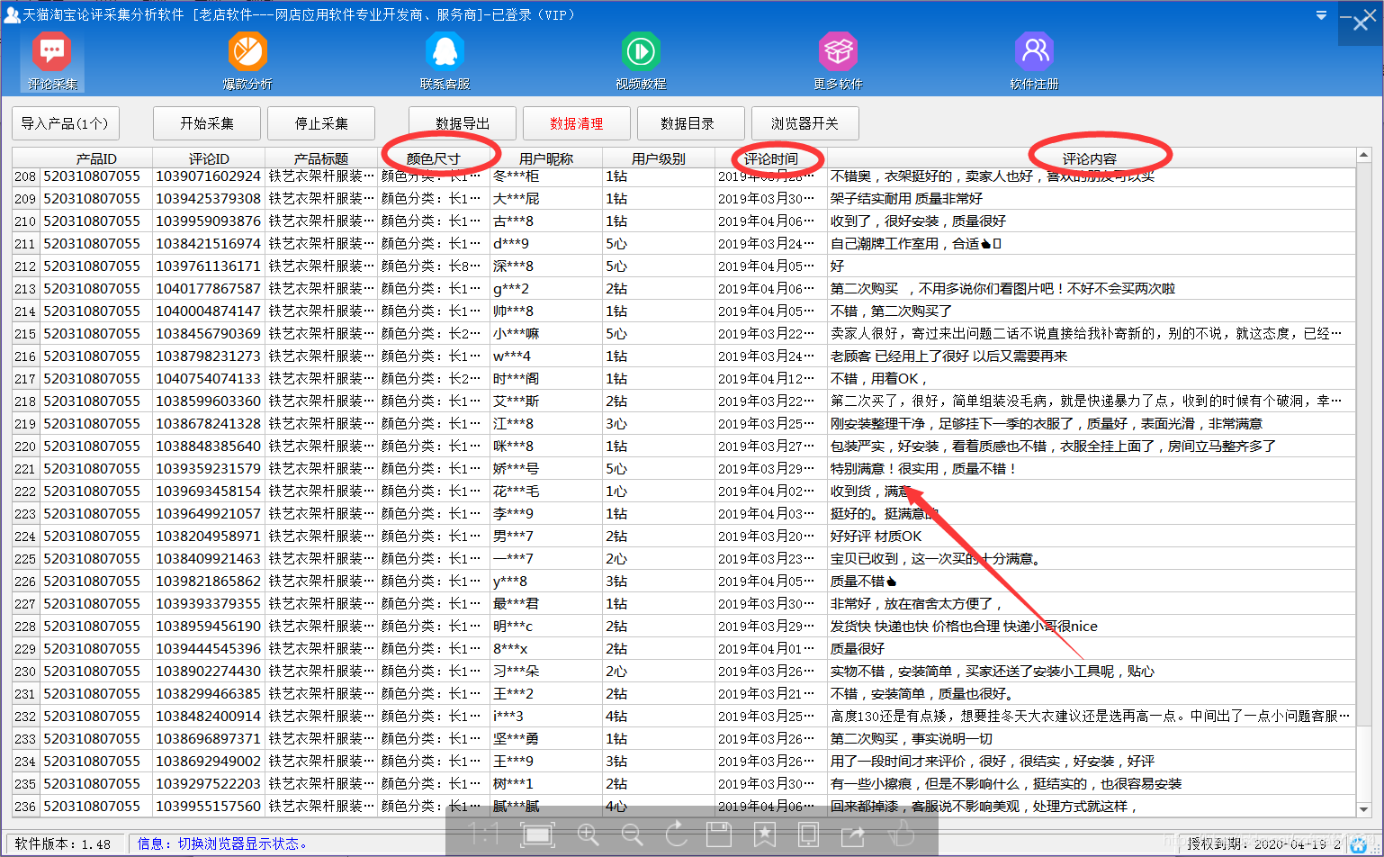This screenshot has width=1384, height=857.
Task: Click the rotate image icon
Action: 677,834
